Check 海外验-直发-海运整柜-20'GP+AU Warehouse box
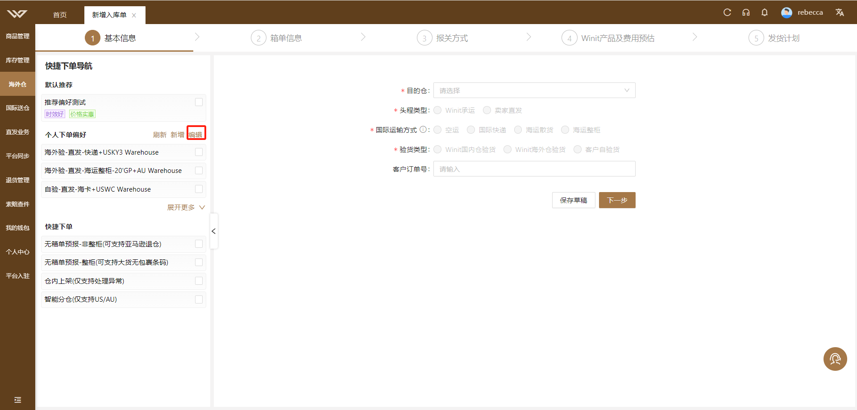Viewport: 857px width, 410px height. (199, 170)
